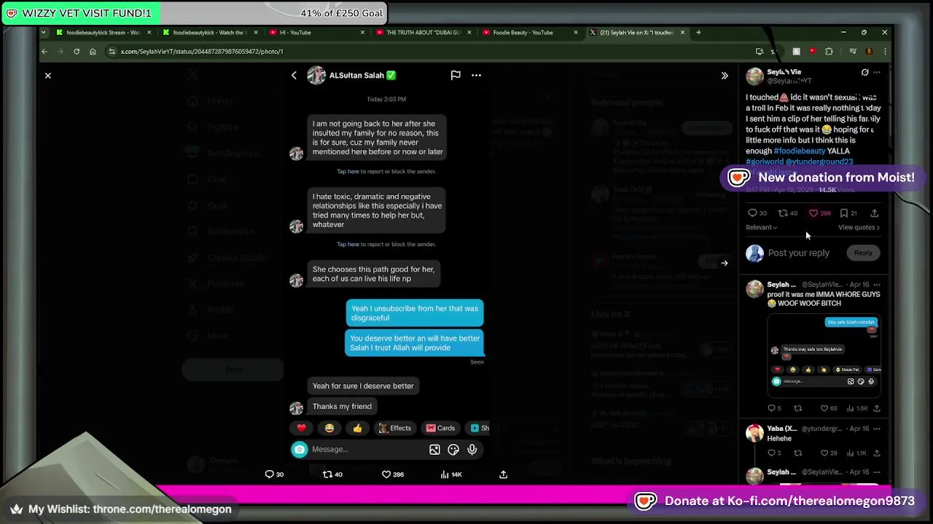Click the address bar URL x.com/SeylahVieYT
This screenshot has width=933, height=524.
click(202, 52)
